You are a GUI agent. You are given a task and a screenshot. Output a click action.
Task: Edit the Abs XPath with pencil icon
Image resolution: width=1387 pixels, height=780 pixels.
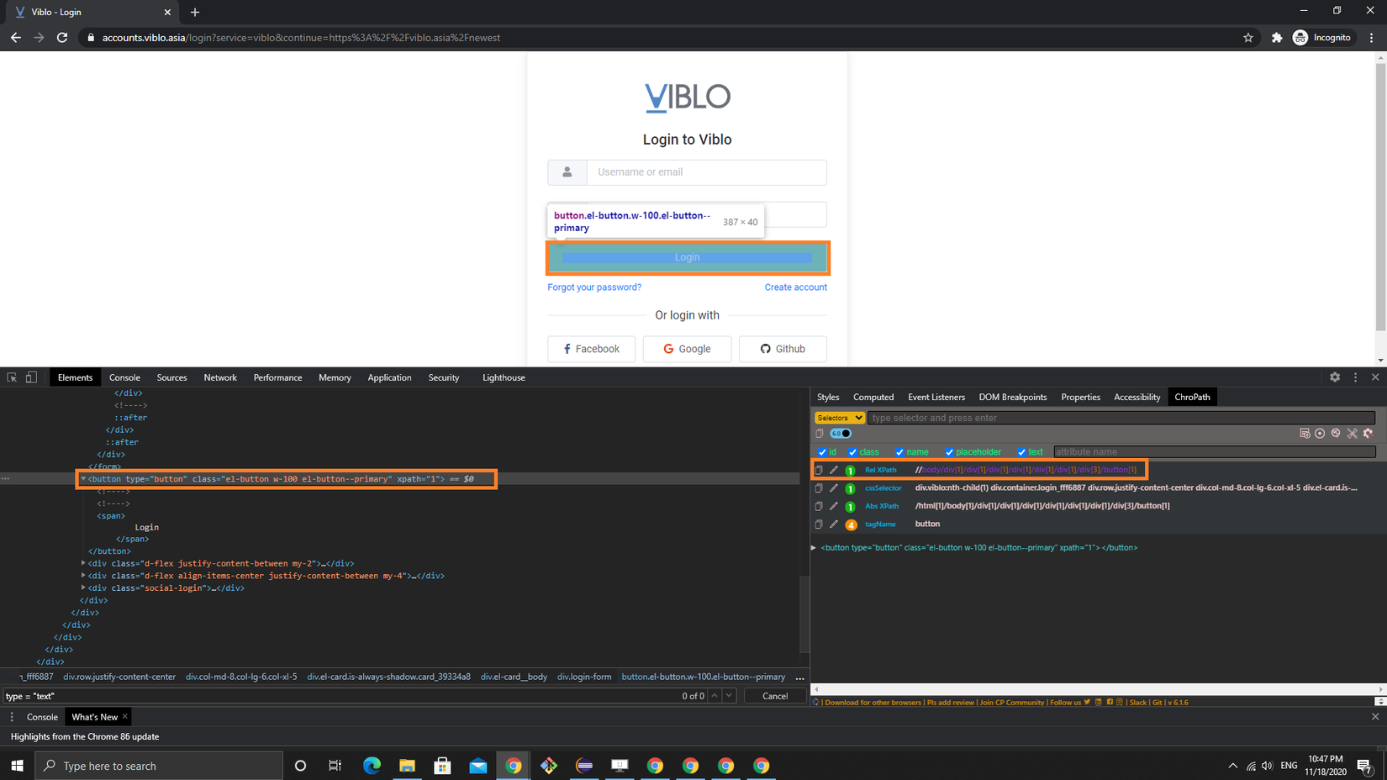[x=834, y=506]
